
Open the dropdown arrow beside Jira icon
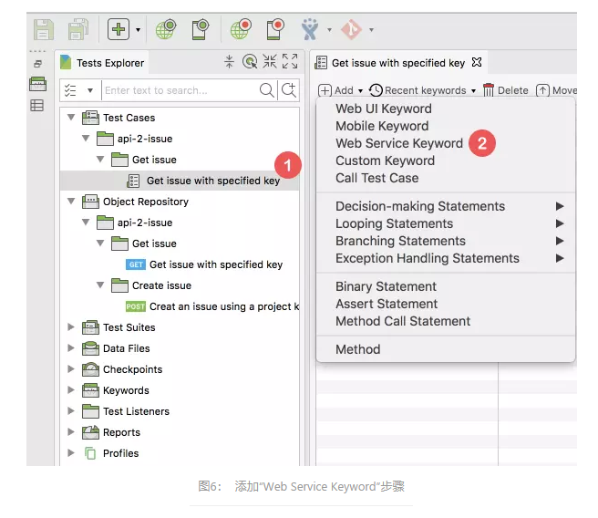pyautogui.click(x=329, y=29)
